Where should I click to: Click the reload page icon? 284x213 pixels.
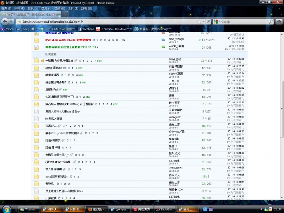coord(208,22)
